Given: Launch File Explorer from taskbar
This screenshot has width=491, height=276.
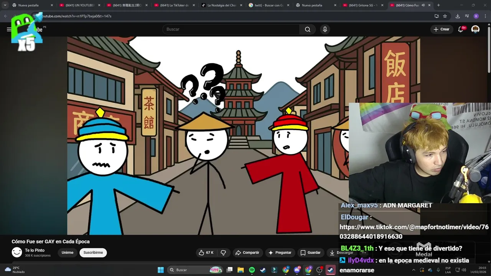Looking at the screenshot, I should (241, 270).
